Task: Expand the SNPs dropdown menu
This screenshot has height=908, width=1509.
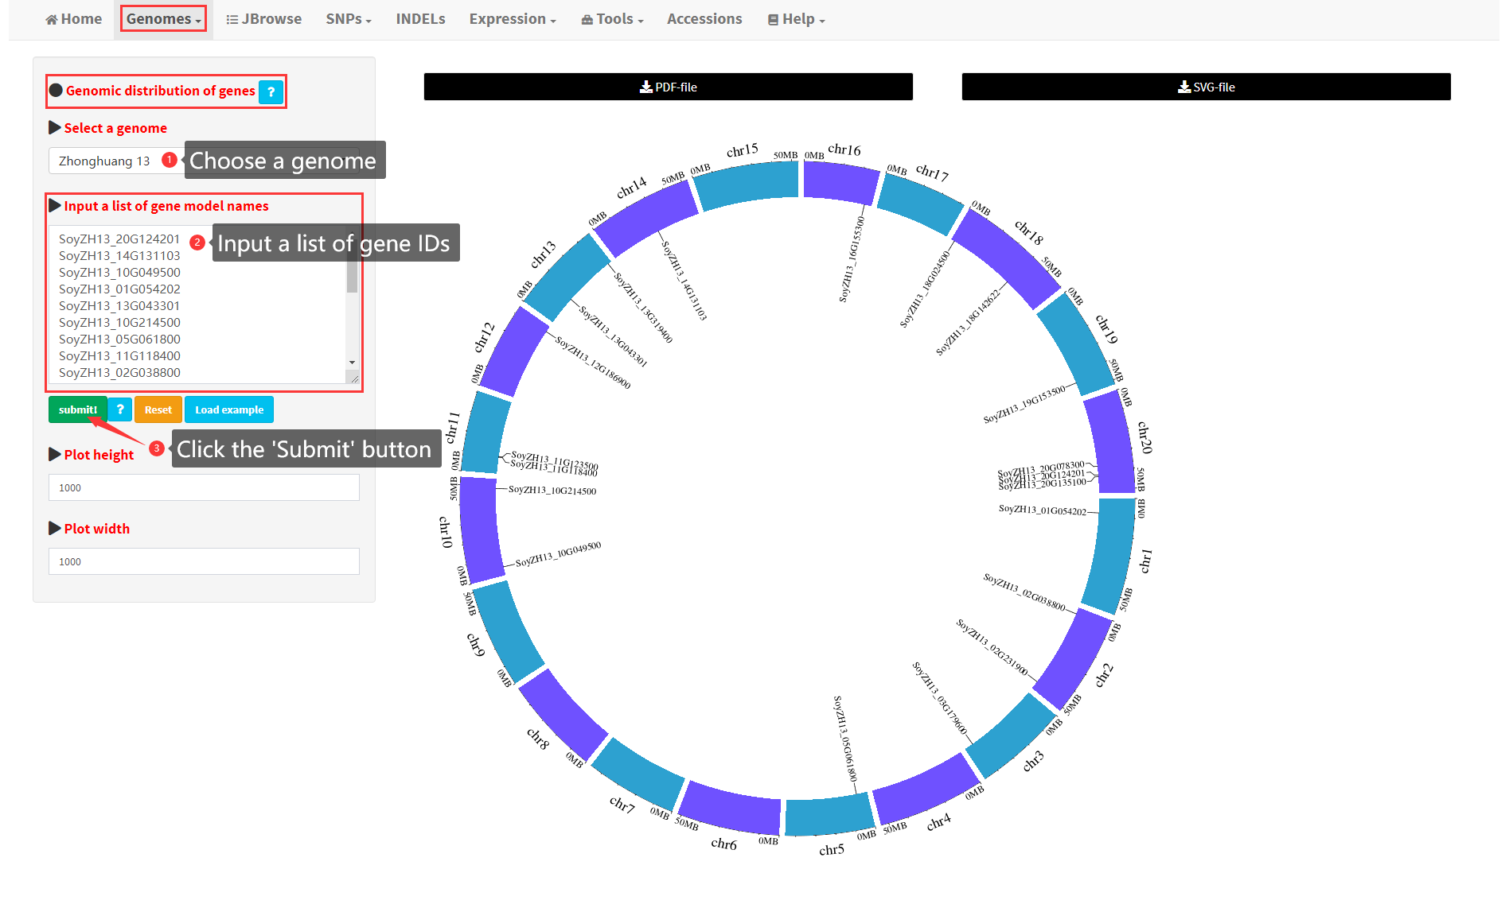Action: [x=349, y=19]
